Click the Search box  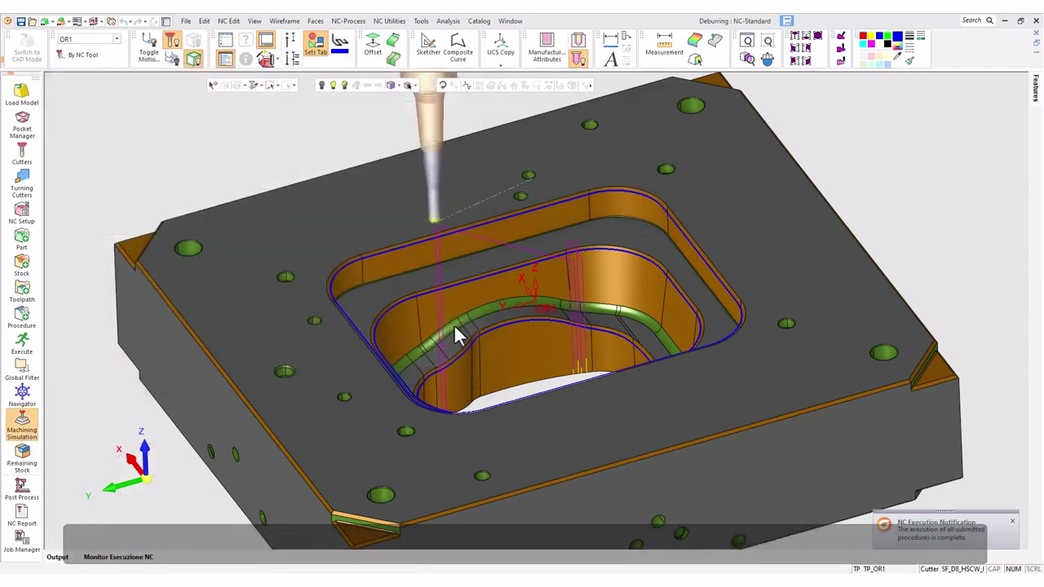[977, 20]
